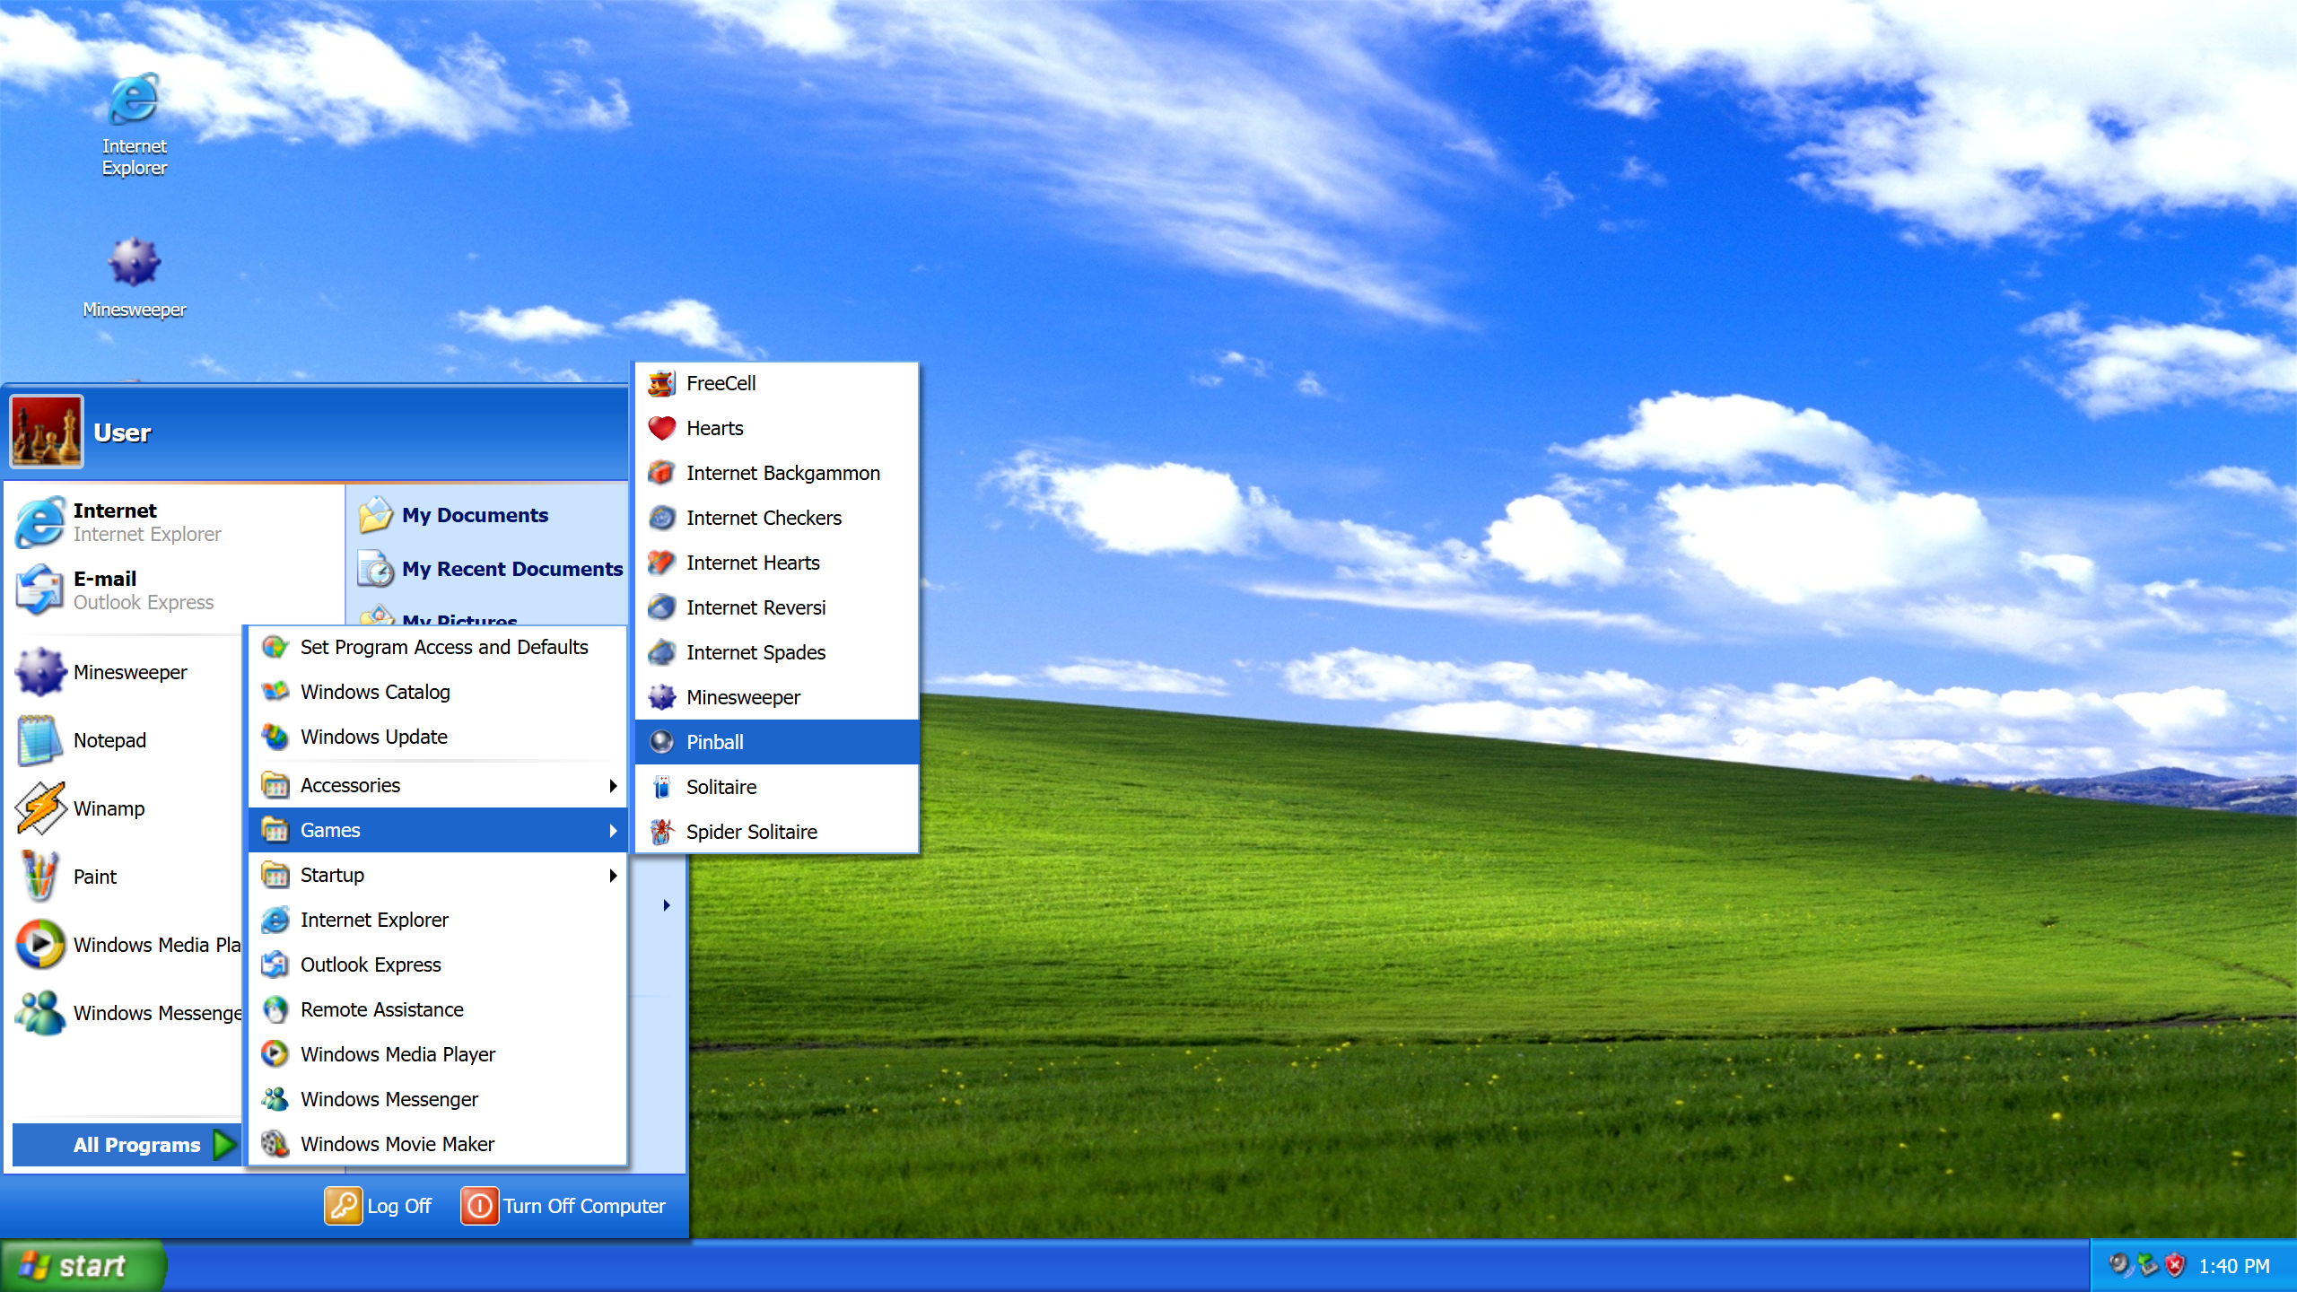
Task: Click the Start button on taskbar
Action: pos(83,1266)
